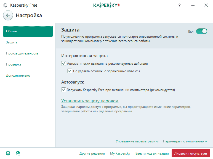
Task: Close the Kaspersky Free window
Action: 206,5
